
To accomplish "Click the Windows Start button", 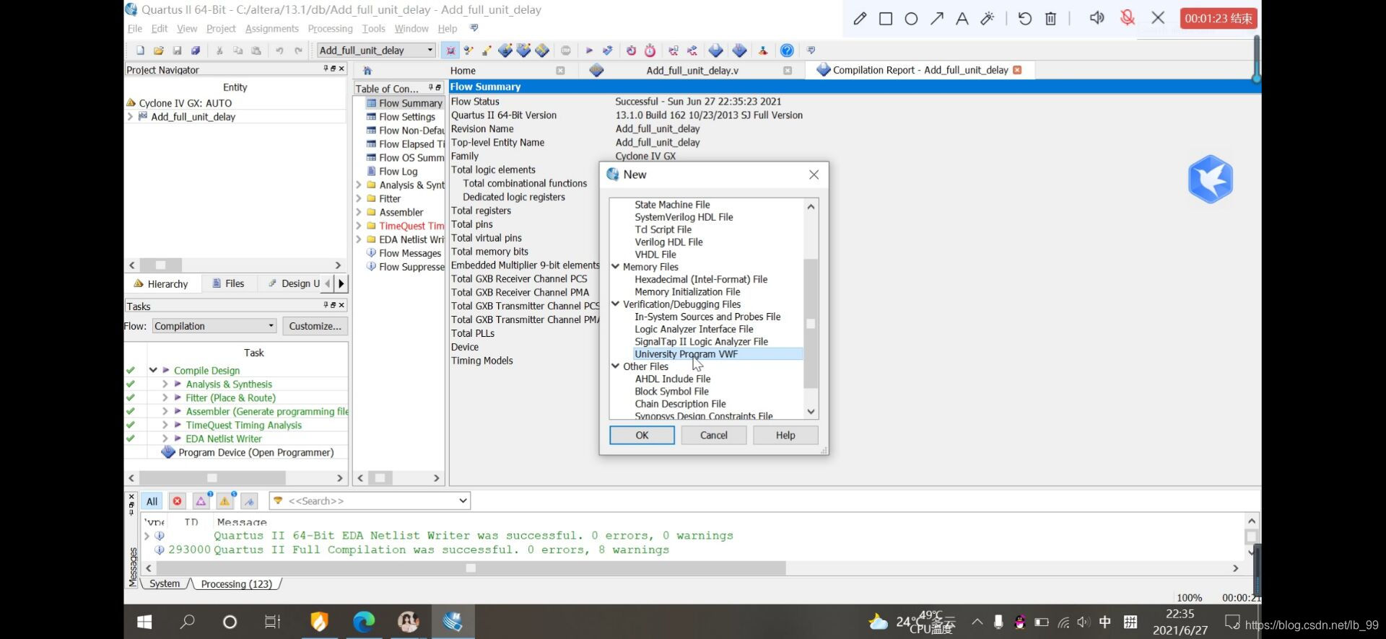I will click(144, 622).
